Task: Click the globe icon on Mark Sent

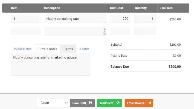Action: [118, 103]
